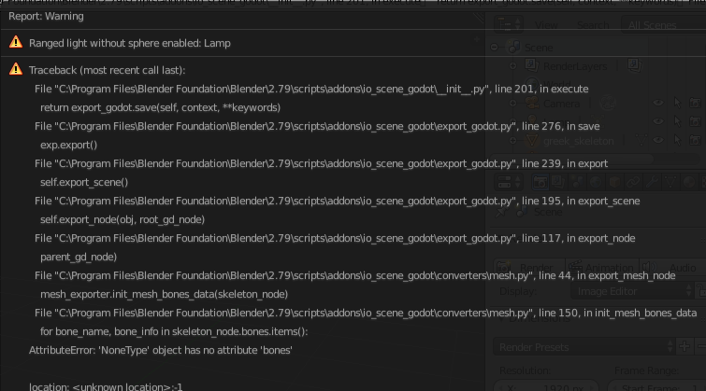Click the 'return export_godot.save(self, context, **keywords)' line

click(160, 107)
